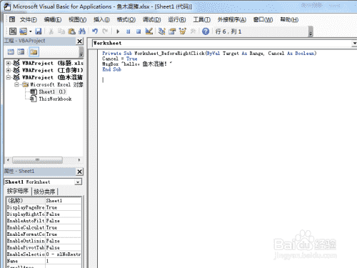Close the 工程 - VBAProject panel
The height and width of the screenshot is (268, 357).
(x=79, y=41)
